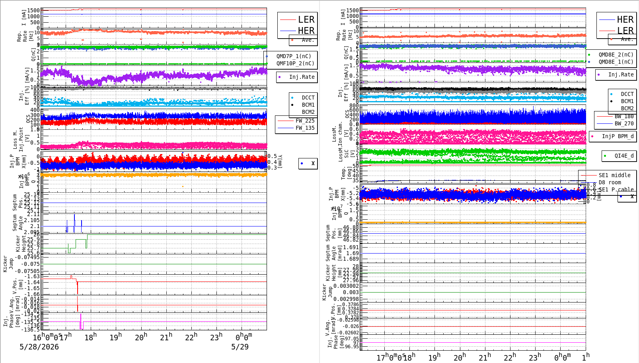The height and width of the screenshot is (363, 639).
Task: Click the -136.5 Inj. Phase tick value
Action: tap(30, 330)
